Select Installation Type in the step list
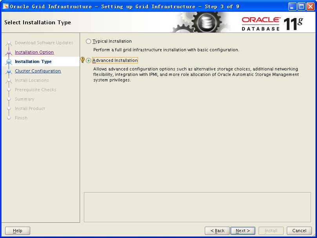Viewport: 317px width, 238px height. point(33,61)
